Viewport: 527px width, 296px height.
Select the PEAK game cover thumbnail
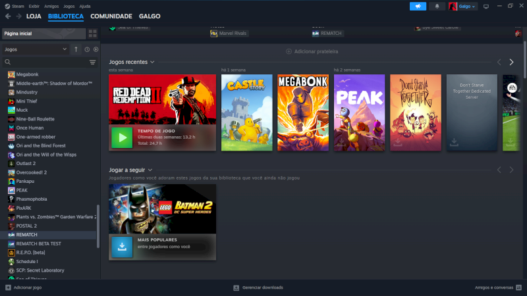(360, 112)
